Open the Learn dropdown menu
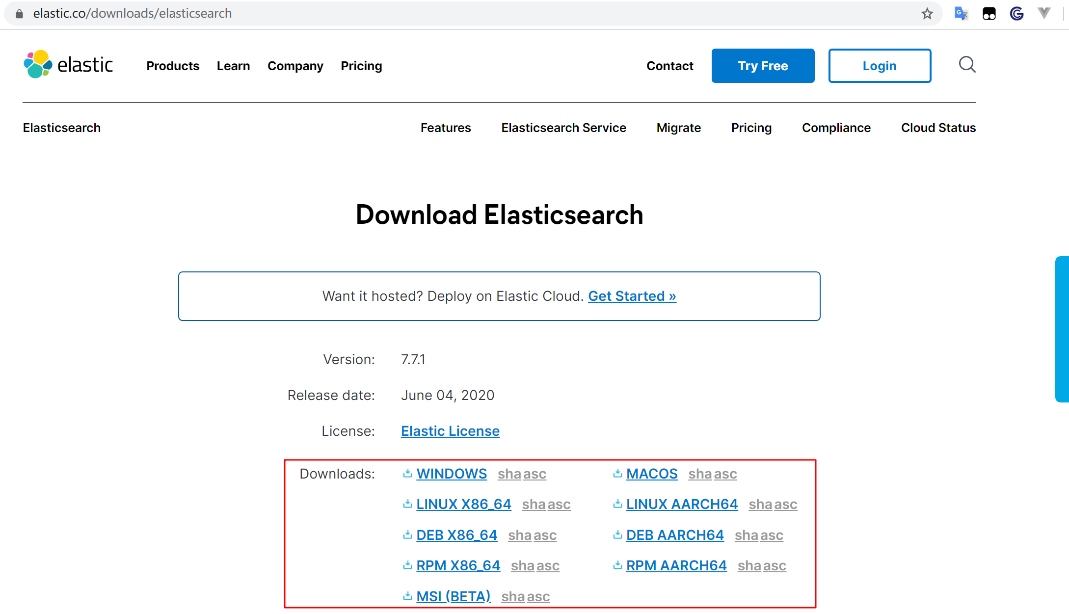 click(233, 66)
